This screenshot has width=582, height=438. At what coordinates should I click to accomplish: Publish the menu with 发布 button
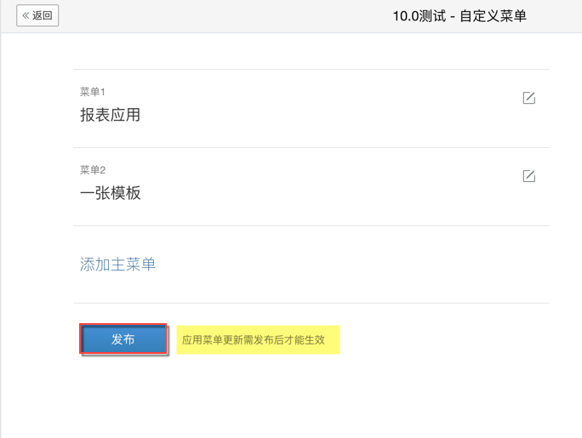pyautogui.click(x=123, y=339)
